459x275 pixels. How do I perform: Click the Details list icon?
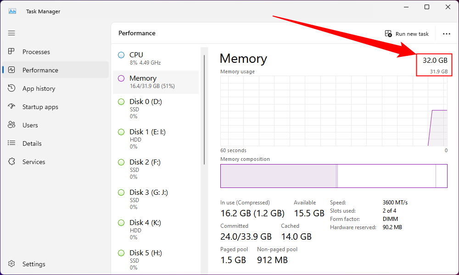(x=11, y=143)
